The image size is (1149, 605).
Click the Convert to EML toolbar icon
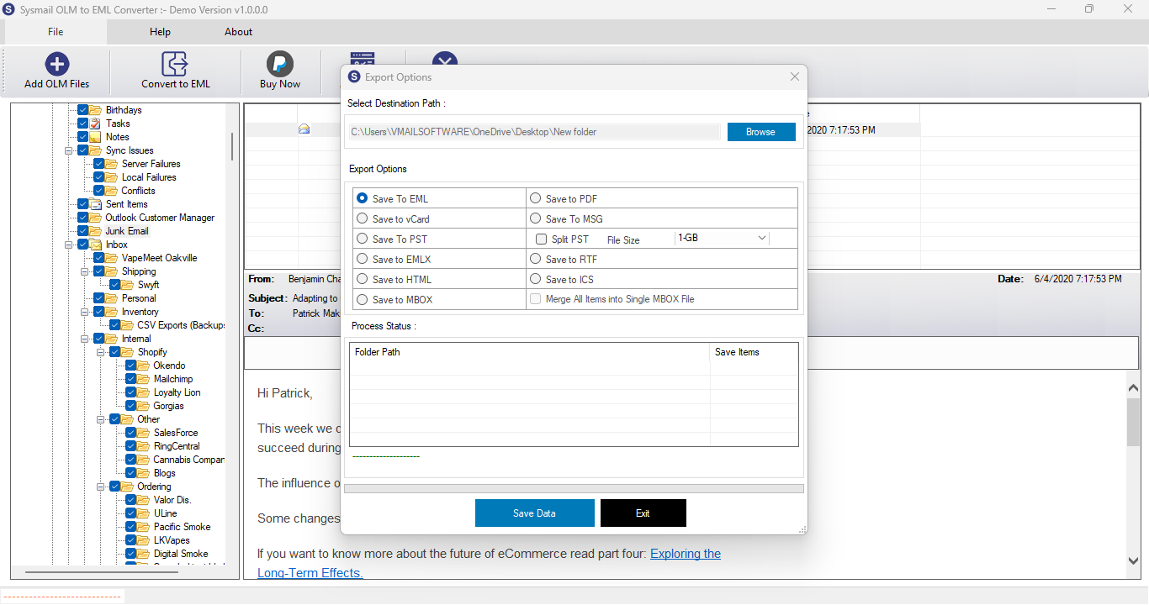click(x=175, y=64)
